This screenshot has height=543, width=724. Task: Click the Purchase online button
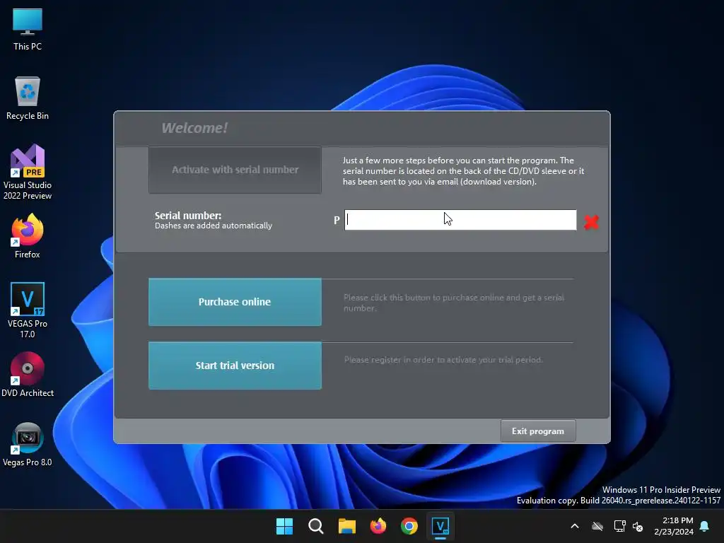click(x=235, y=302)
